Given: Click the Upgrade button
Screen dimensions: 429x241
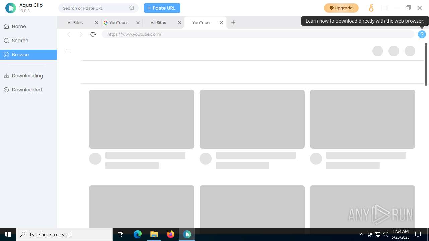Looking at the screenshot, I should tap(341, 8).
